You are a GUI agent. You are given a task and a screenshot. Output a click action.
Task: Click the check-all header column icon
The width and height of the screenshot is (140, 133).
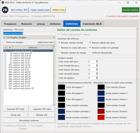click(5, 48)
